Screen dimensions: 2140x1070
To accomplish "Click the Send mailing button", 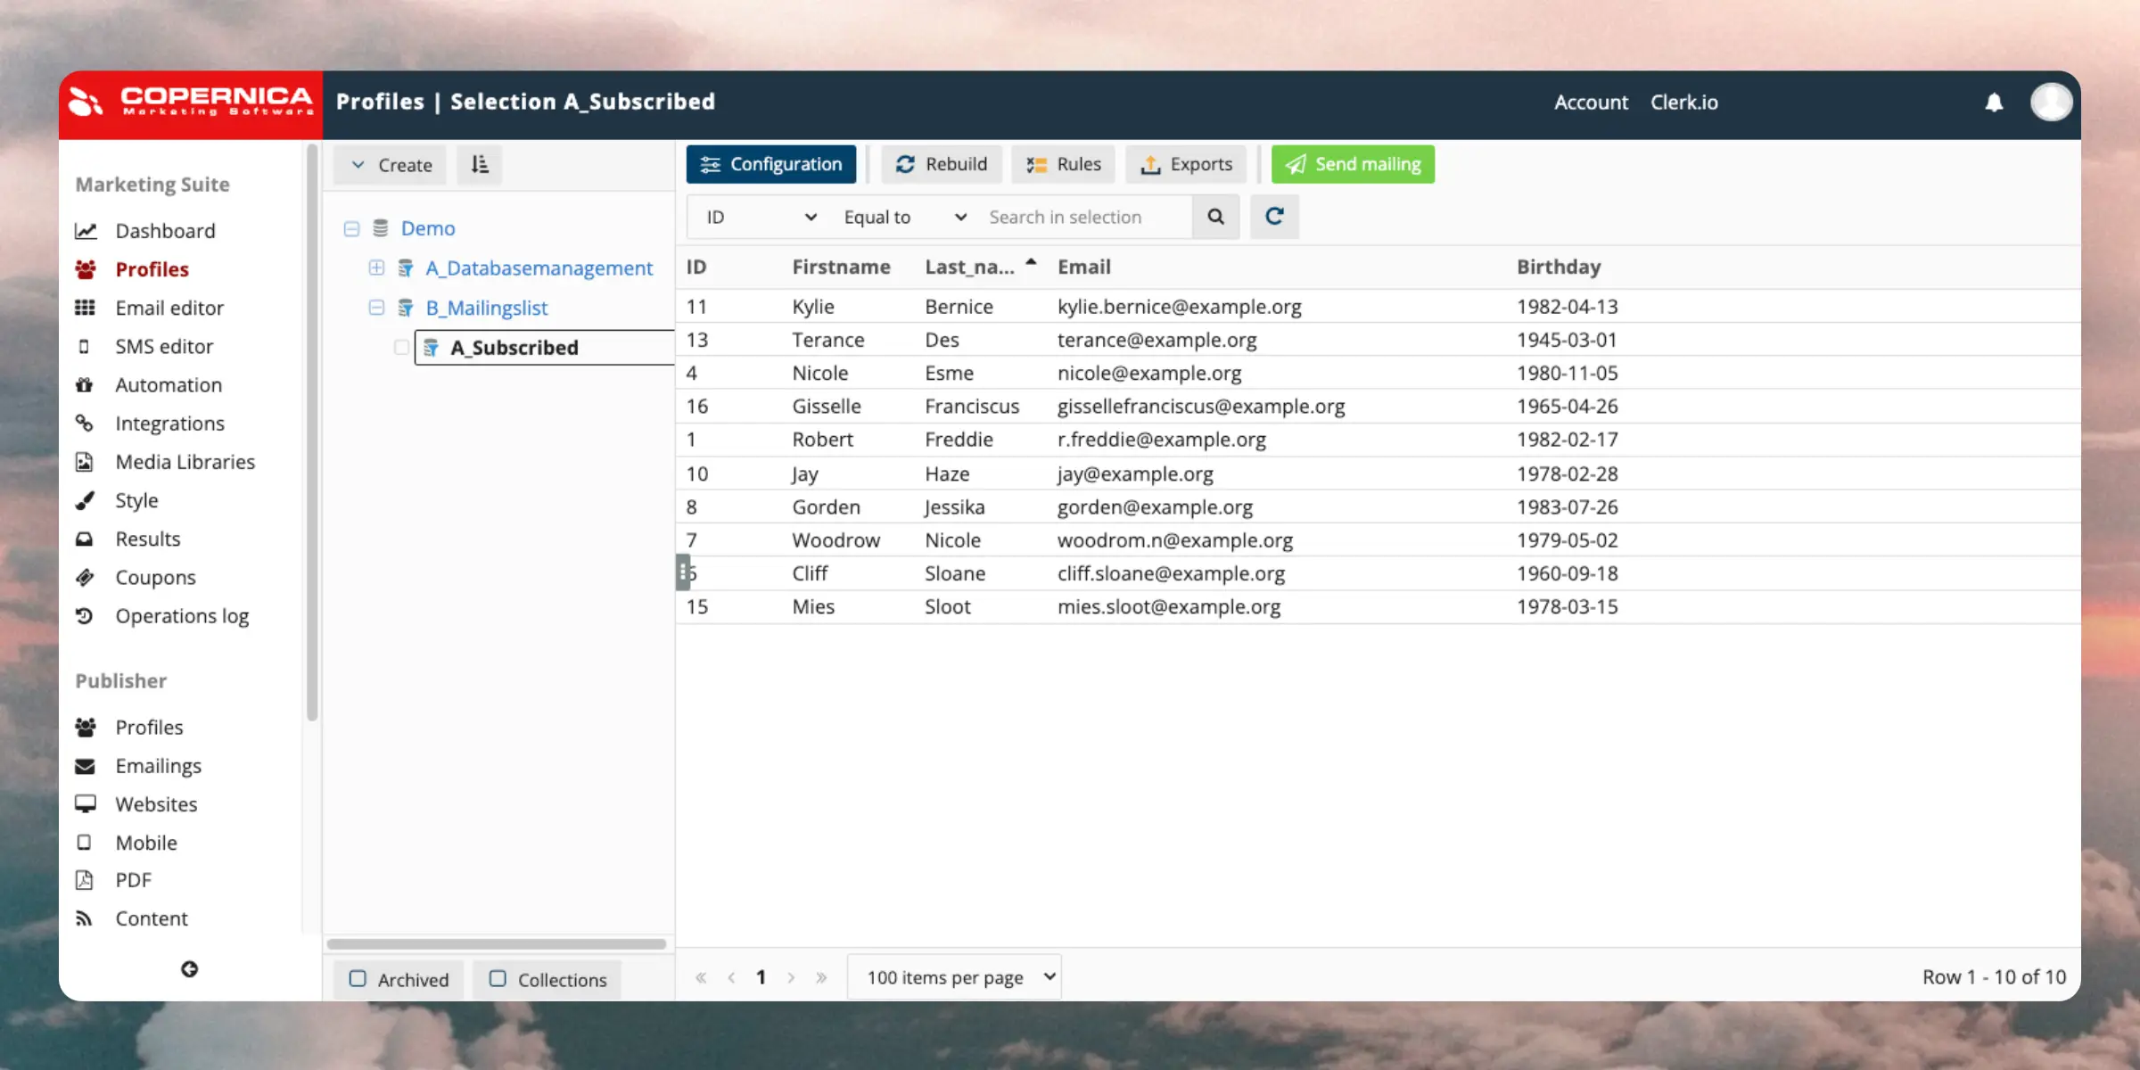I will pyautogui.click(x=1353, y=165).
